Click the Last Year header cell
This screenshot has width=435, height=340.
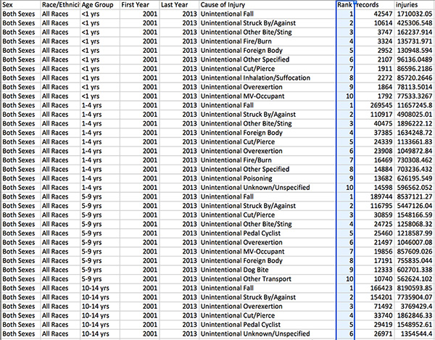[x=178, y=4]
